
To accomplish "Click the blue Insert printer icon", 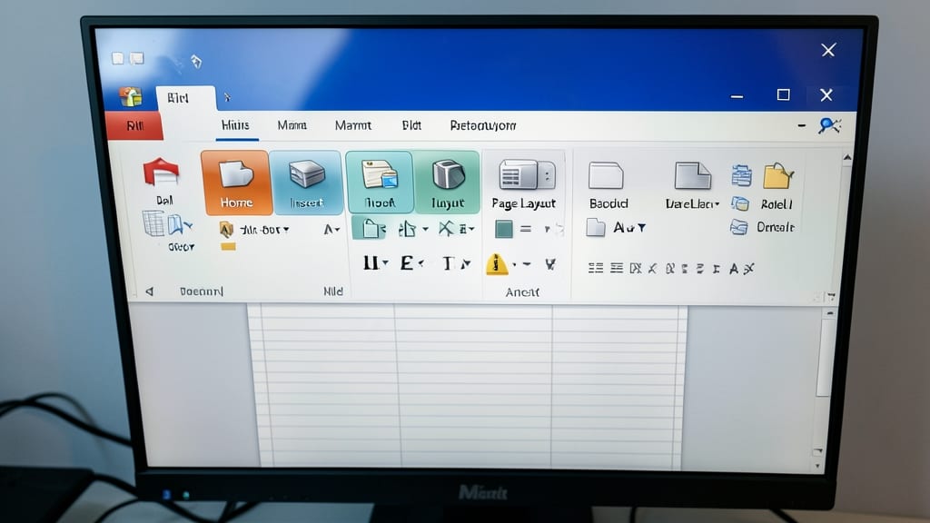I will [x=306, y=174].
